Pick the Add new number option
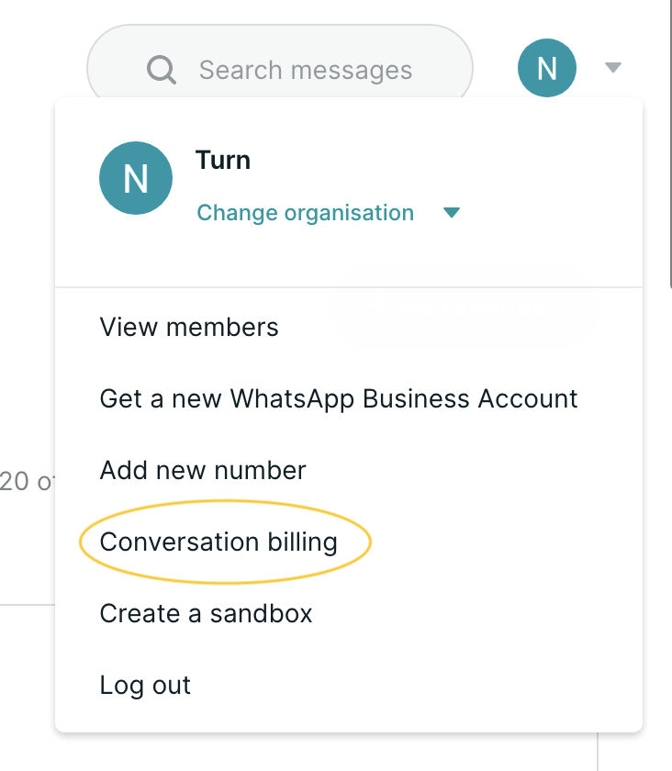This screenshot has width=672, height=771. point(203,470)
